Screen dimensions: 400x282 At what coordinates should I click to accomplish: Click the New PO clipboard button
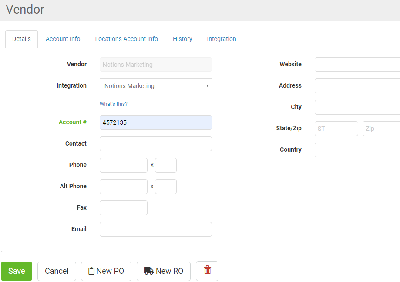pos(106,271)
